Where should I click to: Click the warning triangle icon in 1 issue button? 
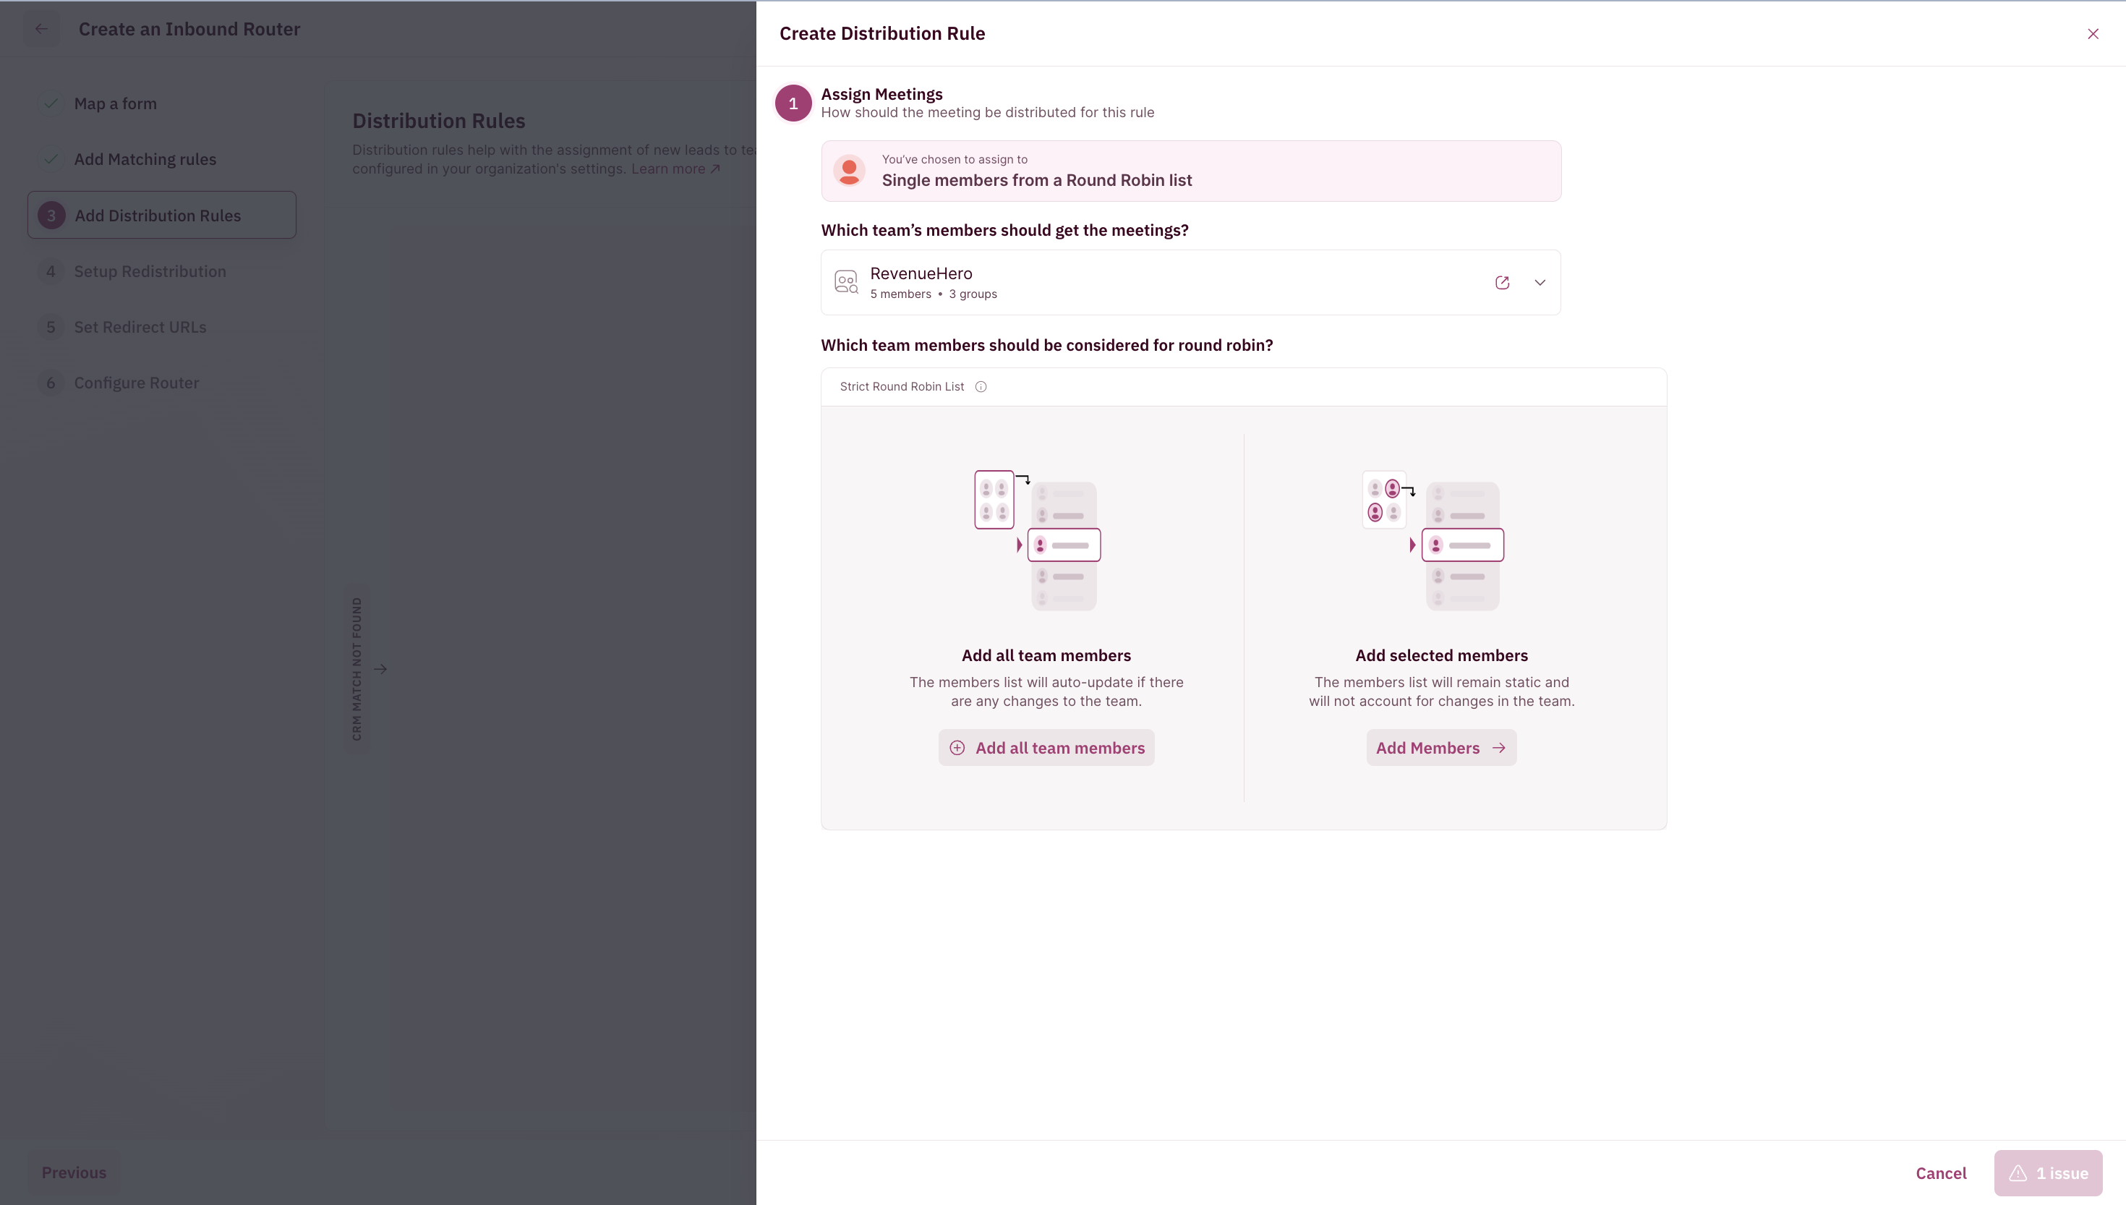coord(2018,1172)
